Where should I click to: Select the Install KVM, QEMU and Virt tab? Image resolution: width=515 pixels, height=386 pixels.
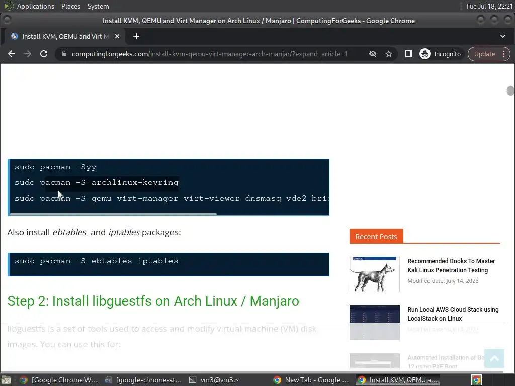65,36
